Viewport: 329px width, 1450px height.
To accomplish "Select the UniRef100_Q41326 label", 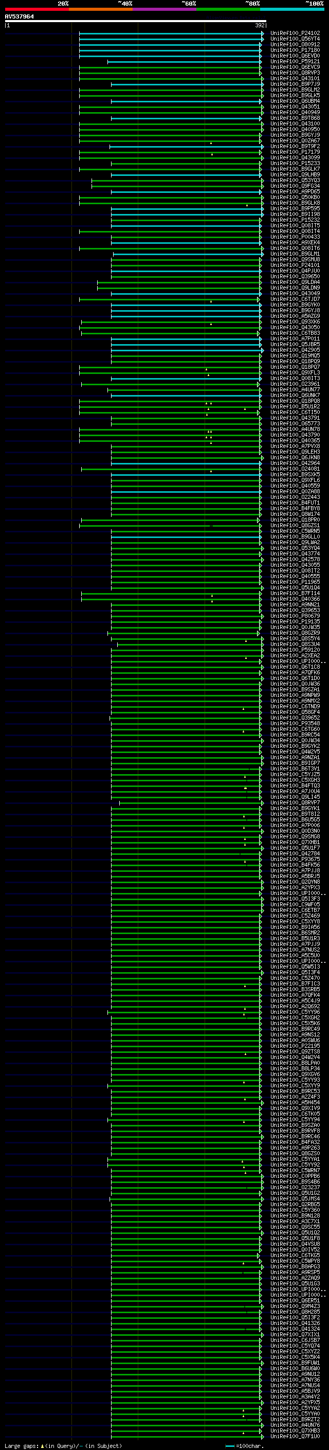I will (295, 1323).
